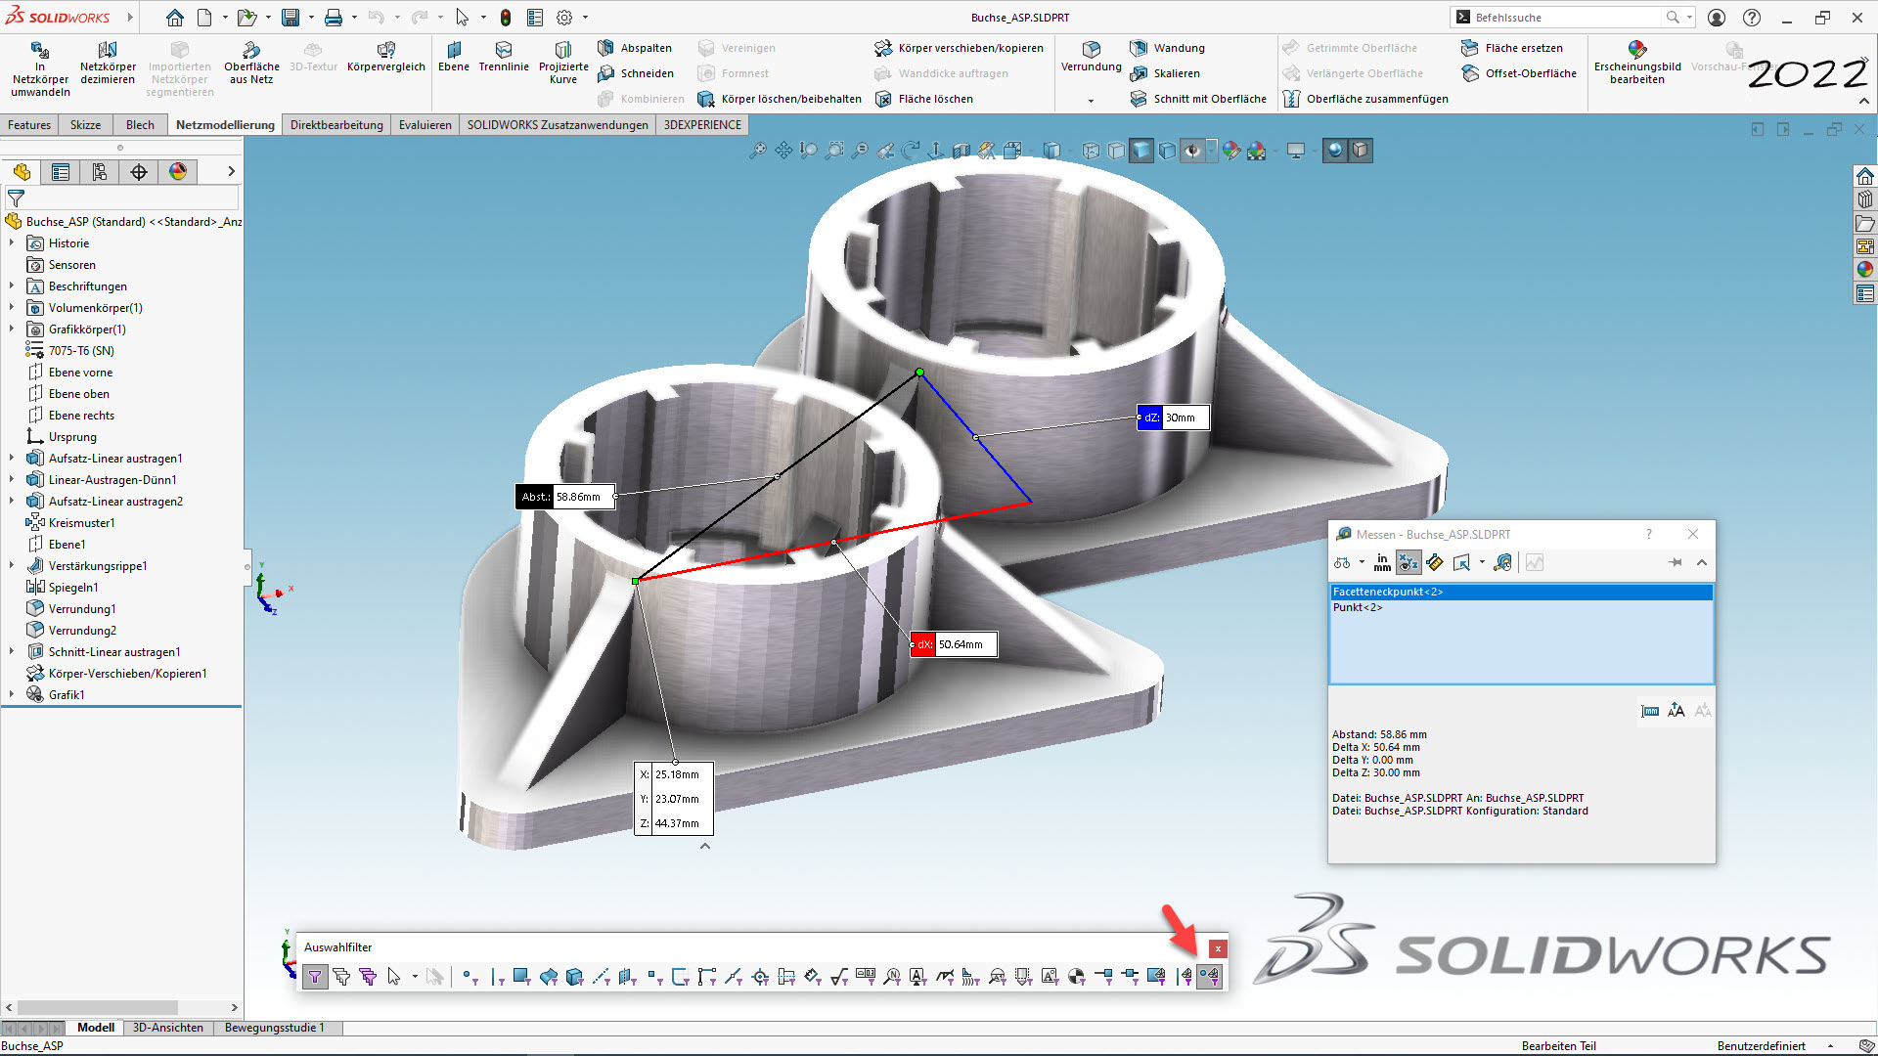Open Erscheinungsbild bearbeiten
The image size is (1878, 1056).
tap(1637, 63)
